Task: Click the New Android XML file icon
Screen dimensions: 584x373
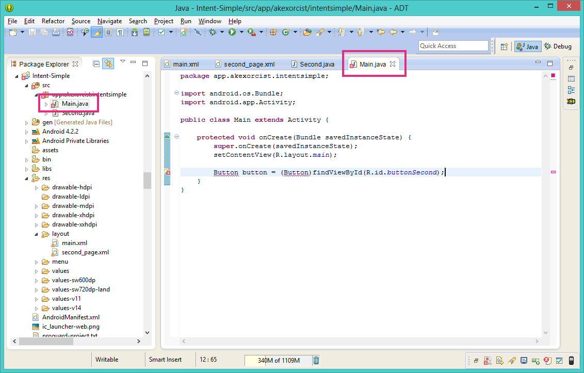Action: pos(183,33)
